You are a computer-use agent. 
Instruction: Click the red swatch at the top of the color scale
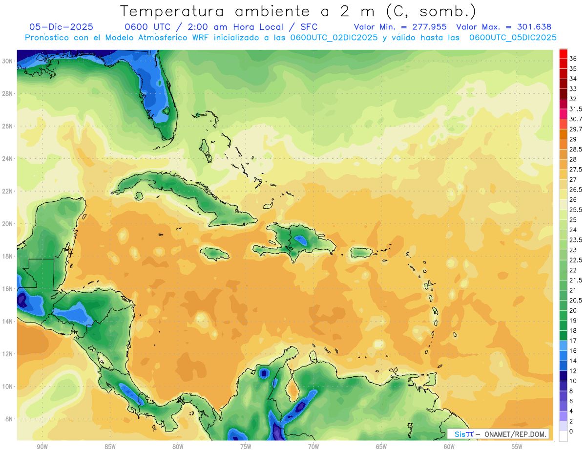tap(563, 53)
